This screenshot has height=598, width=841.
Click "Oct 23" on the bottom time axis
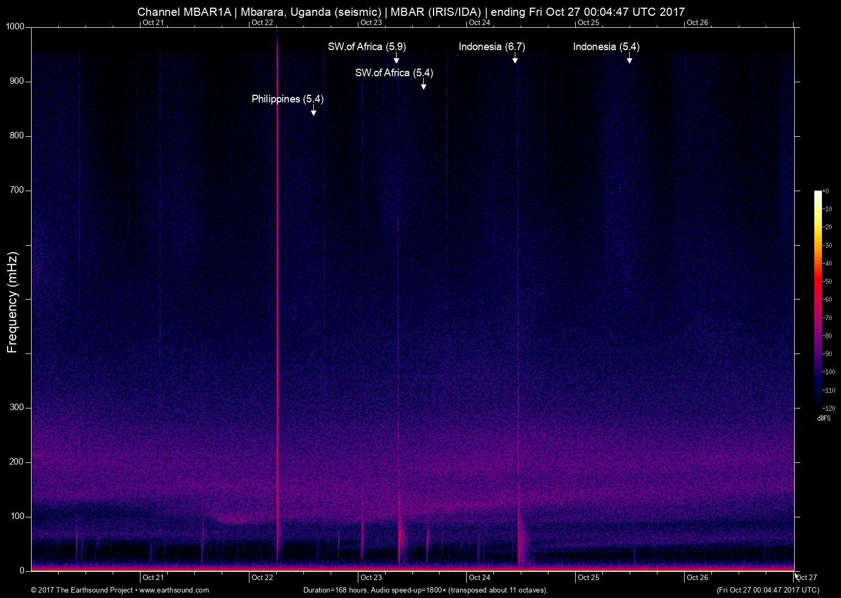click(371, 578)
